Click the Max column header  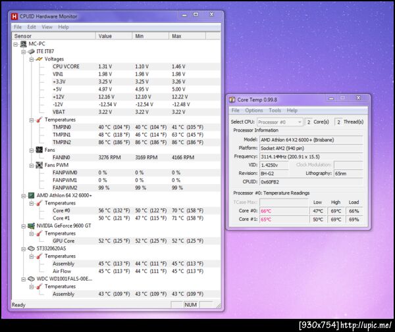[188, 36]
